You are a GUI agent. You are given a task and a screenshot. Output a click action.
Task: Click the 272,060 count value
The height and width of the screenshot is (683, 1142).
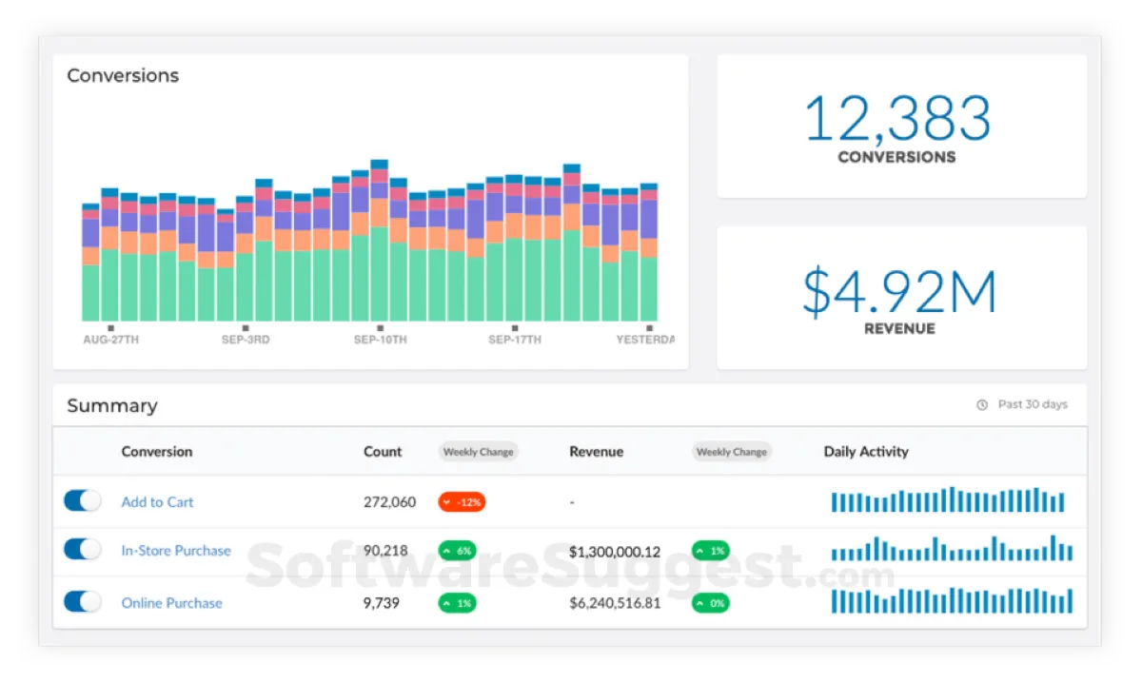(x=389, y=502)
